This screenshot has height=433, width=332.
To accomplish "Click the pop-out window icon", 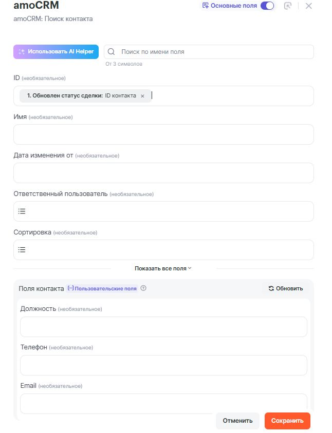I will (x=288, y=6).
